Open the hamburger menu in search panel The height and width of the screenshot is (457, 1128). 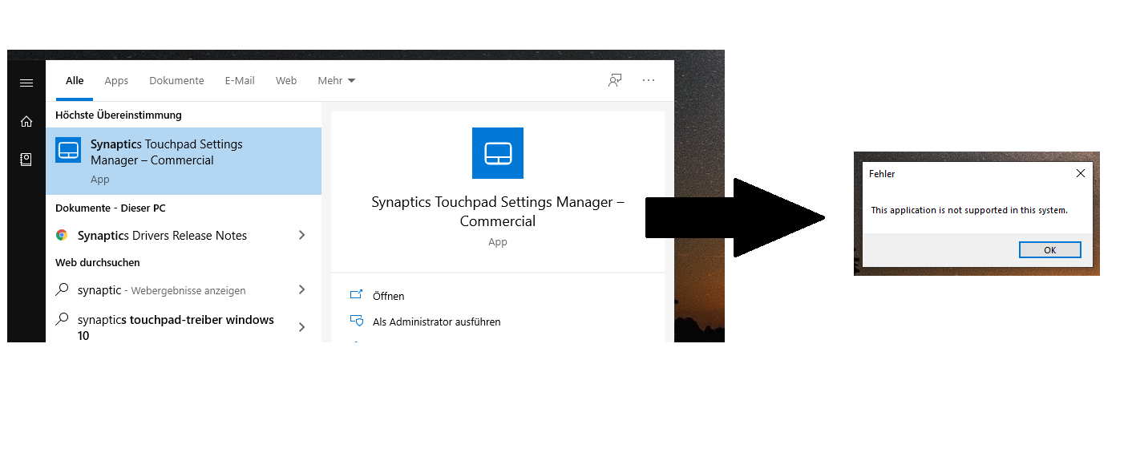(26, 83)
